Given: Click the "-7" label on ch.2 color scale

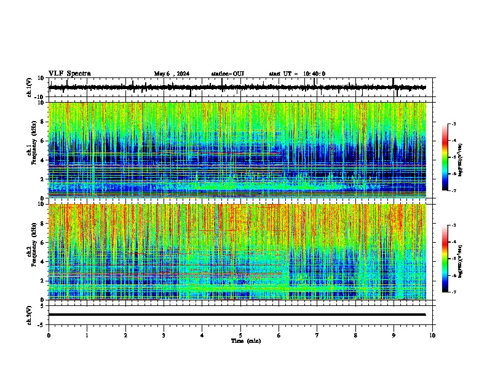Looking at the screenshot, I should pos(454,292).
